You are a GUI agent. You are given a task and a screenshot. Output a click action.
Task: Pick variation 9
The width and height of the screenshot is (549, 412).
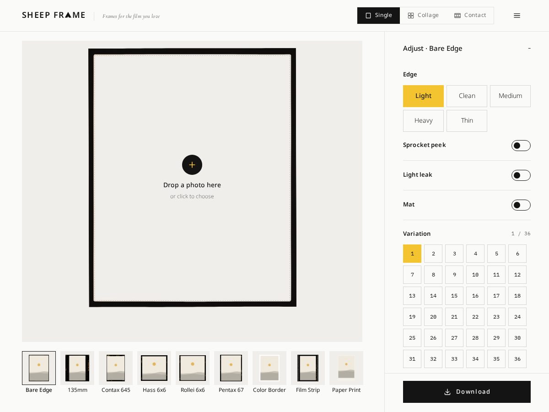454,275
